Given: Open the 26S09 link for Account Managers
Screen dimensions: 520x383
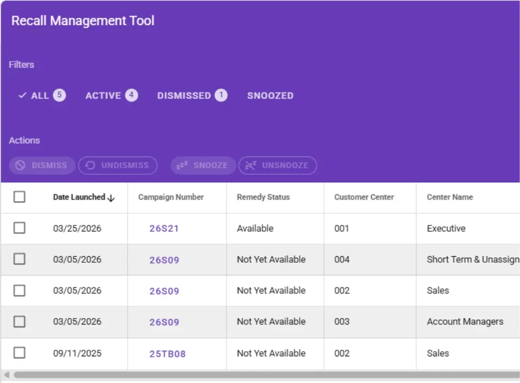Looking at the screenshot, I should (x=164, y=322).
